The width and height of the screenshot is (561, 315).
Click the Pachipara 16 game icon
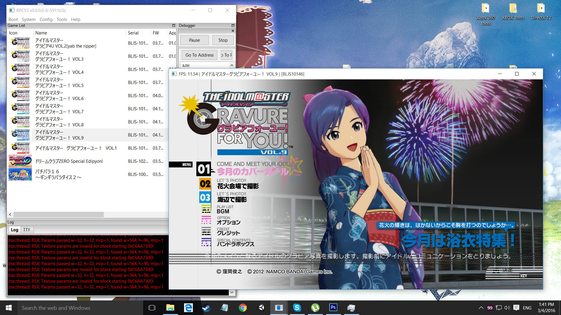point(20,174)
